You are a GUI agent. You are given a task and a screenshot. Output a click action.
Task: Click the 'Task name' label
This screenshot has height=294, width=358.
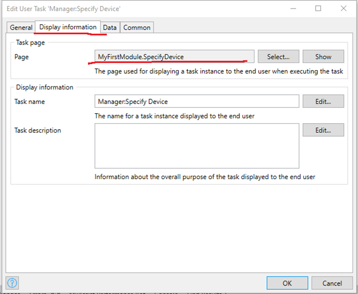click(29, 102)
